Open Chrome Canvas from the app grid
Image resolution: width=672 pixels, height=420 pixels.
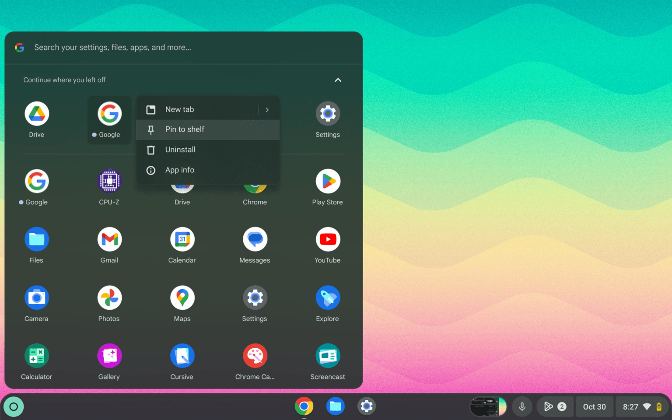coord(255,356)
